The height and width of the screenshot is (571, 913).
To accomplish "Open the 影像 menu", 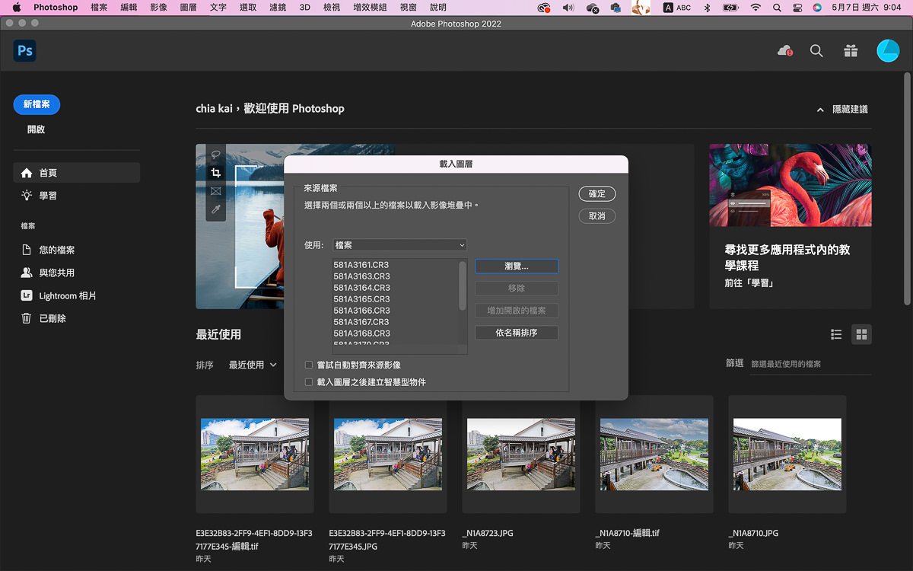I will 158,8.
